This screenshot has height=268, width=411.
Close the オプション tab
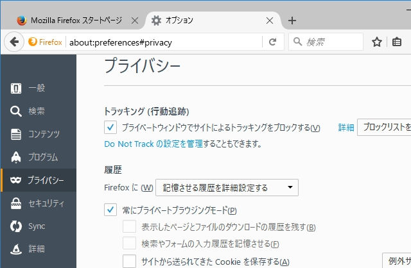(270, 21)
